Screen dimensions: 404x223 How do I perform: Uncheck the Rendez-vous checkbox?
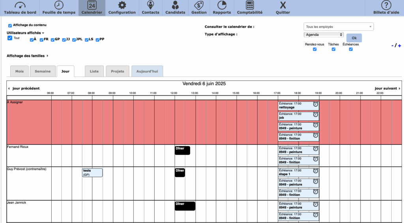tap(314, 49)
